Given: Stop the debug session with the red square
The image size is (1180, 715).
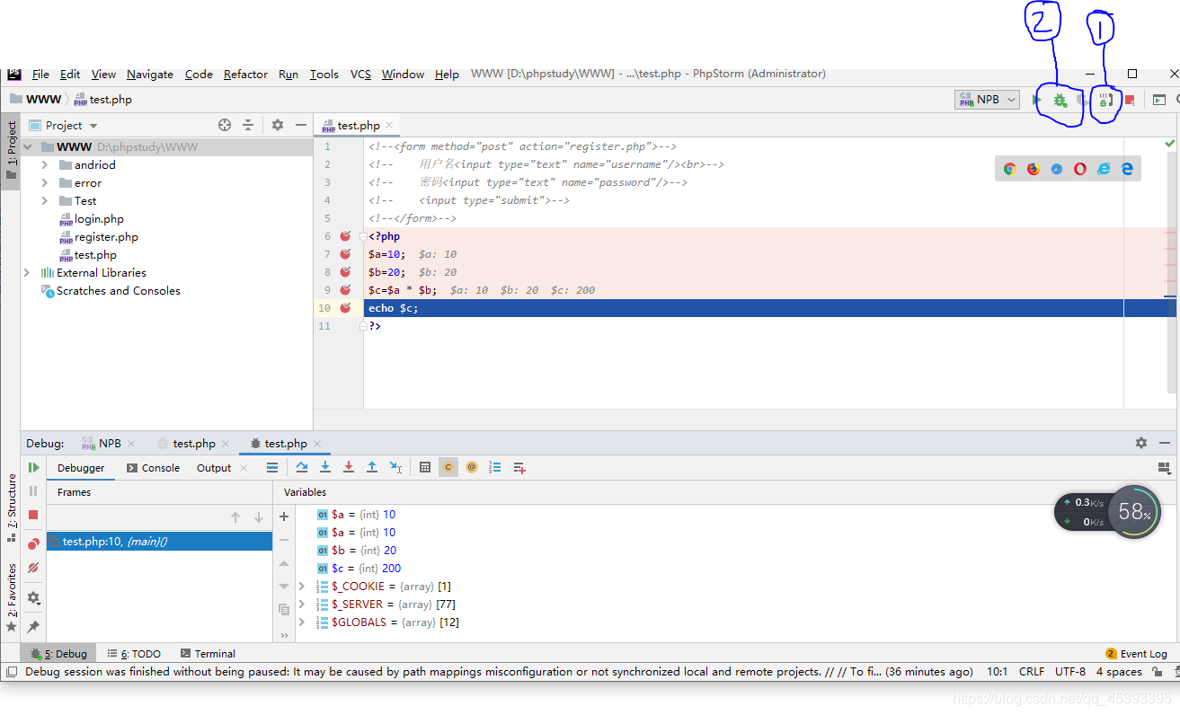Looking at the screenshot, I should pos(33,515).
